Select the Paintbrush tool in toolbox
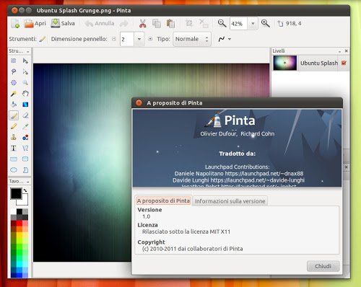 tap(14, 115)
